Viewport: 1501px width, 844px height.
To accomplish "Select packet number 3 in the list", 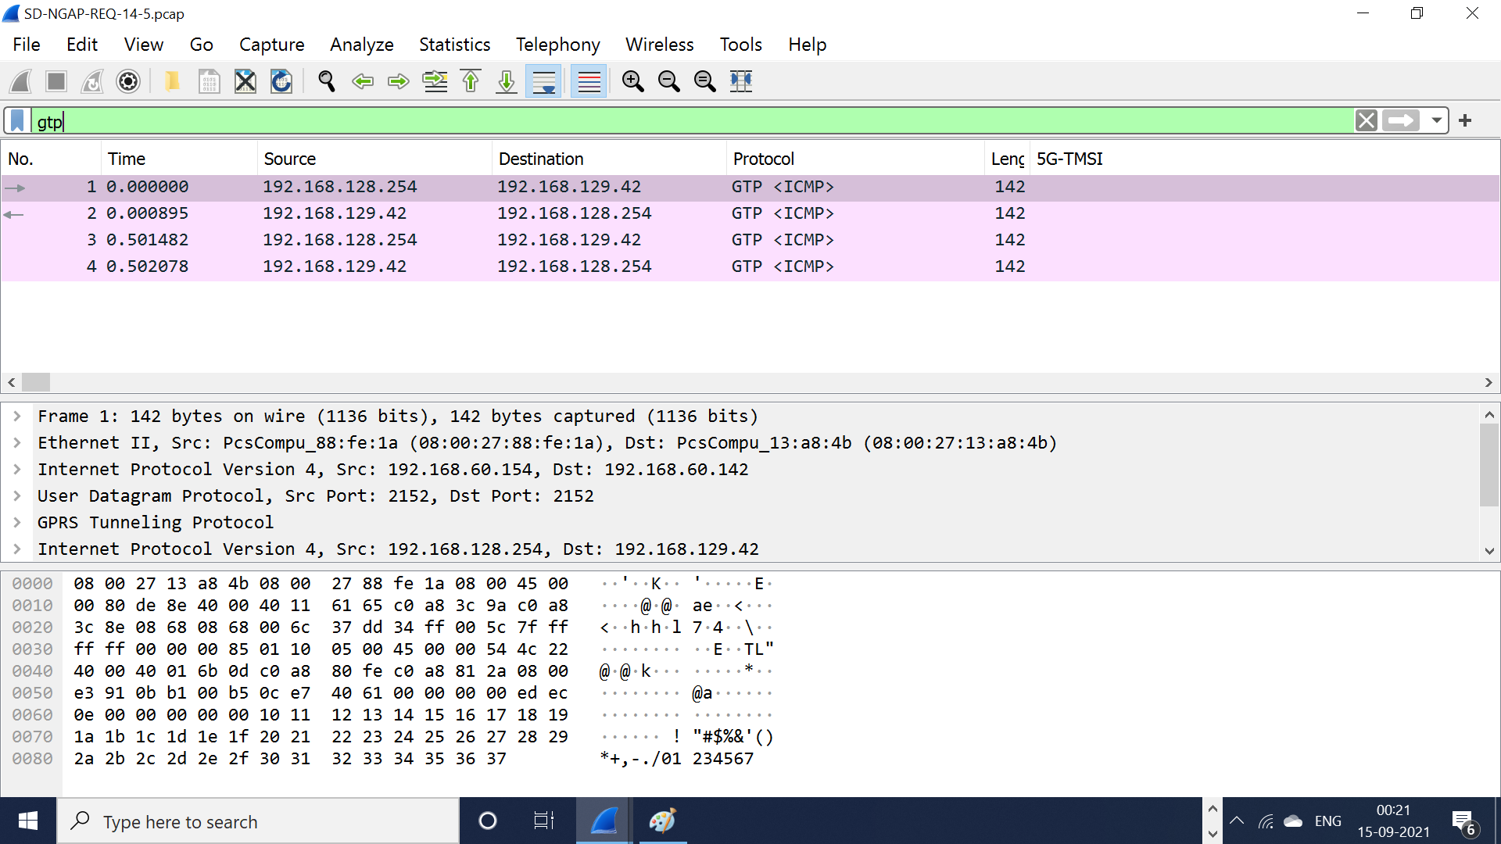I will point(313,239).
